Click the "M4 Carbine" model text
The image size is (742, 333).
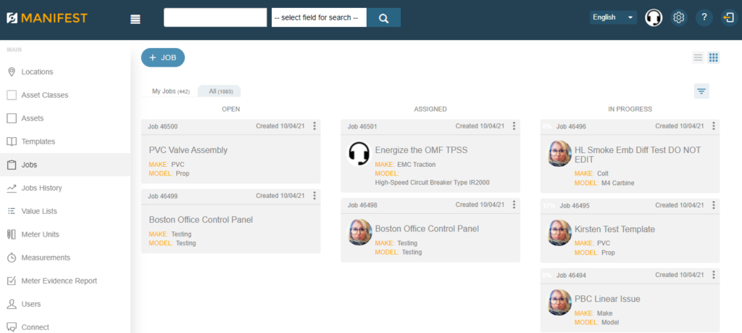point(617,183)
